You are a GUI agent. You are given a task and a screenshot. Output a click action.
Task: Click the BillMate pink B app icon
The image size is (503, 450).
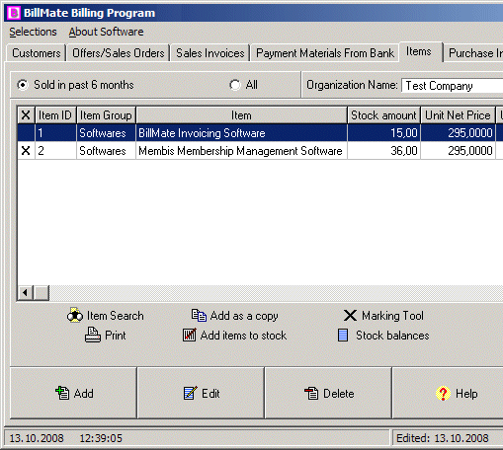14,13
